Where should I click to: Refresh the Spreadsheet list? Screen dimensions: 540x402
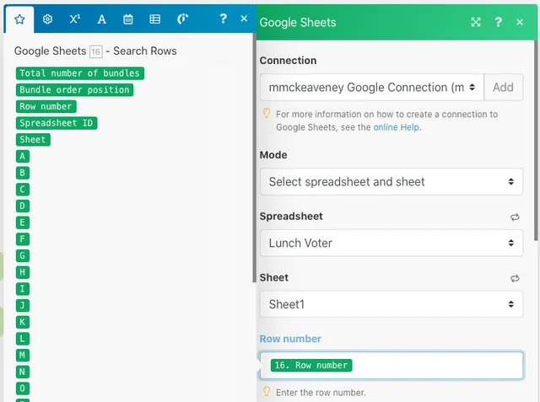pyautogui.click(x=515, y=217)
